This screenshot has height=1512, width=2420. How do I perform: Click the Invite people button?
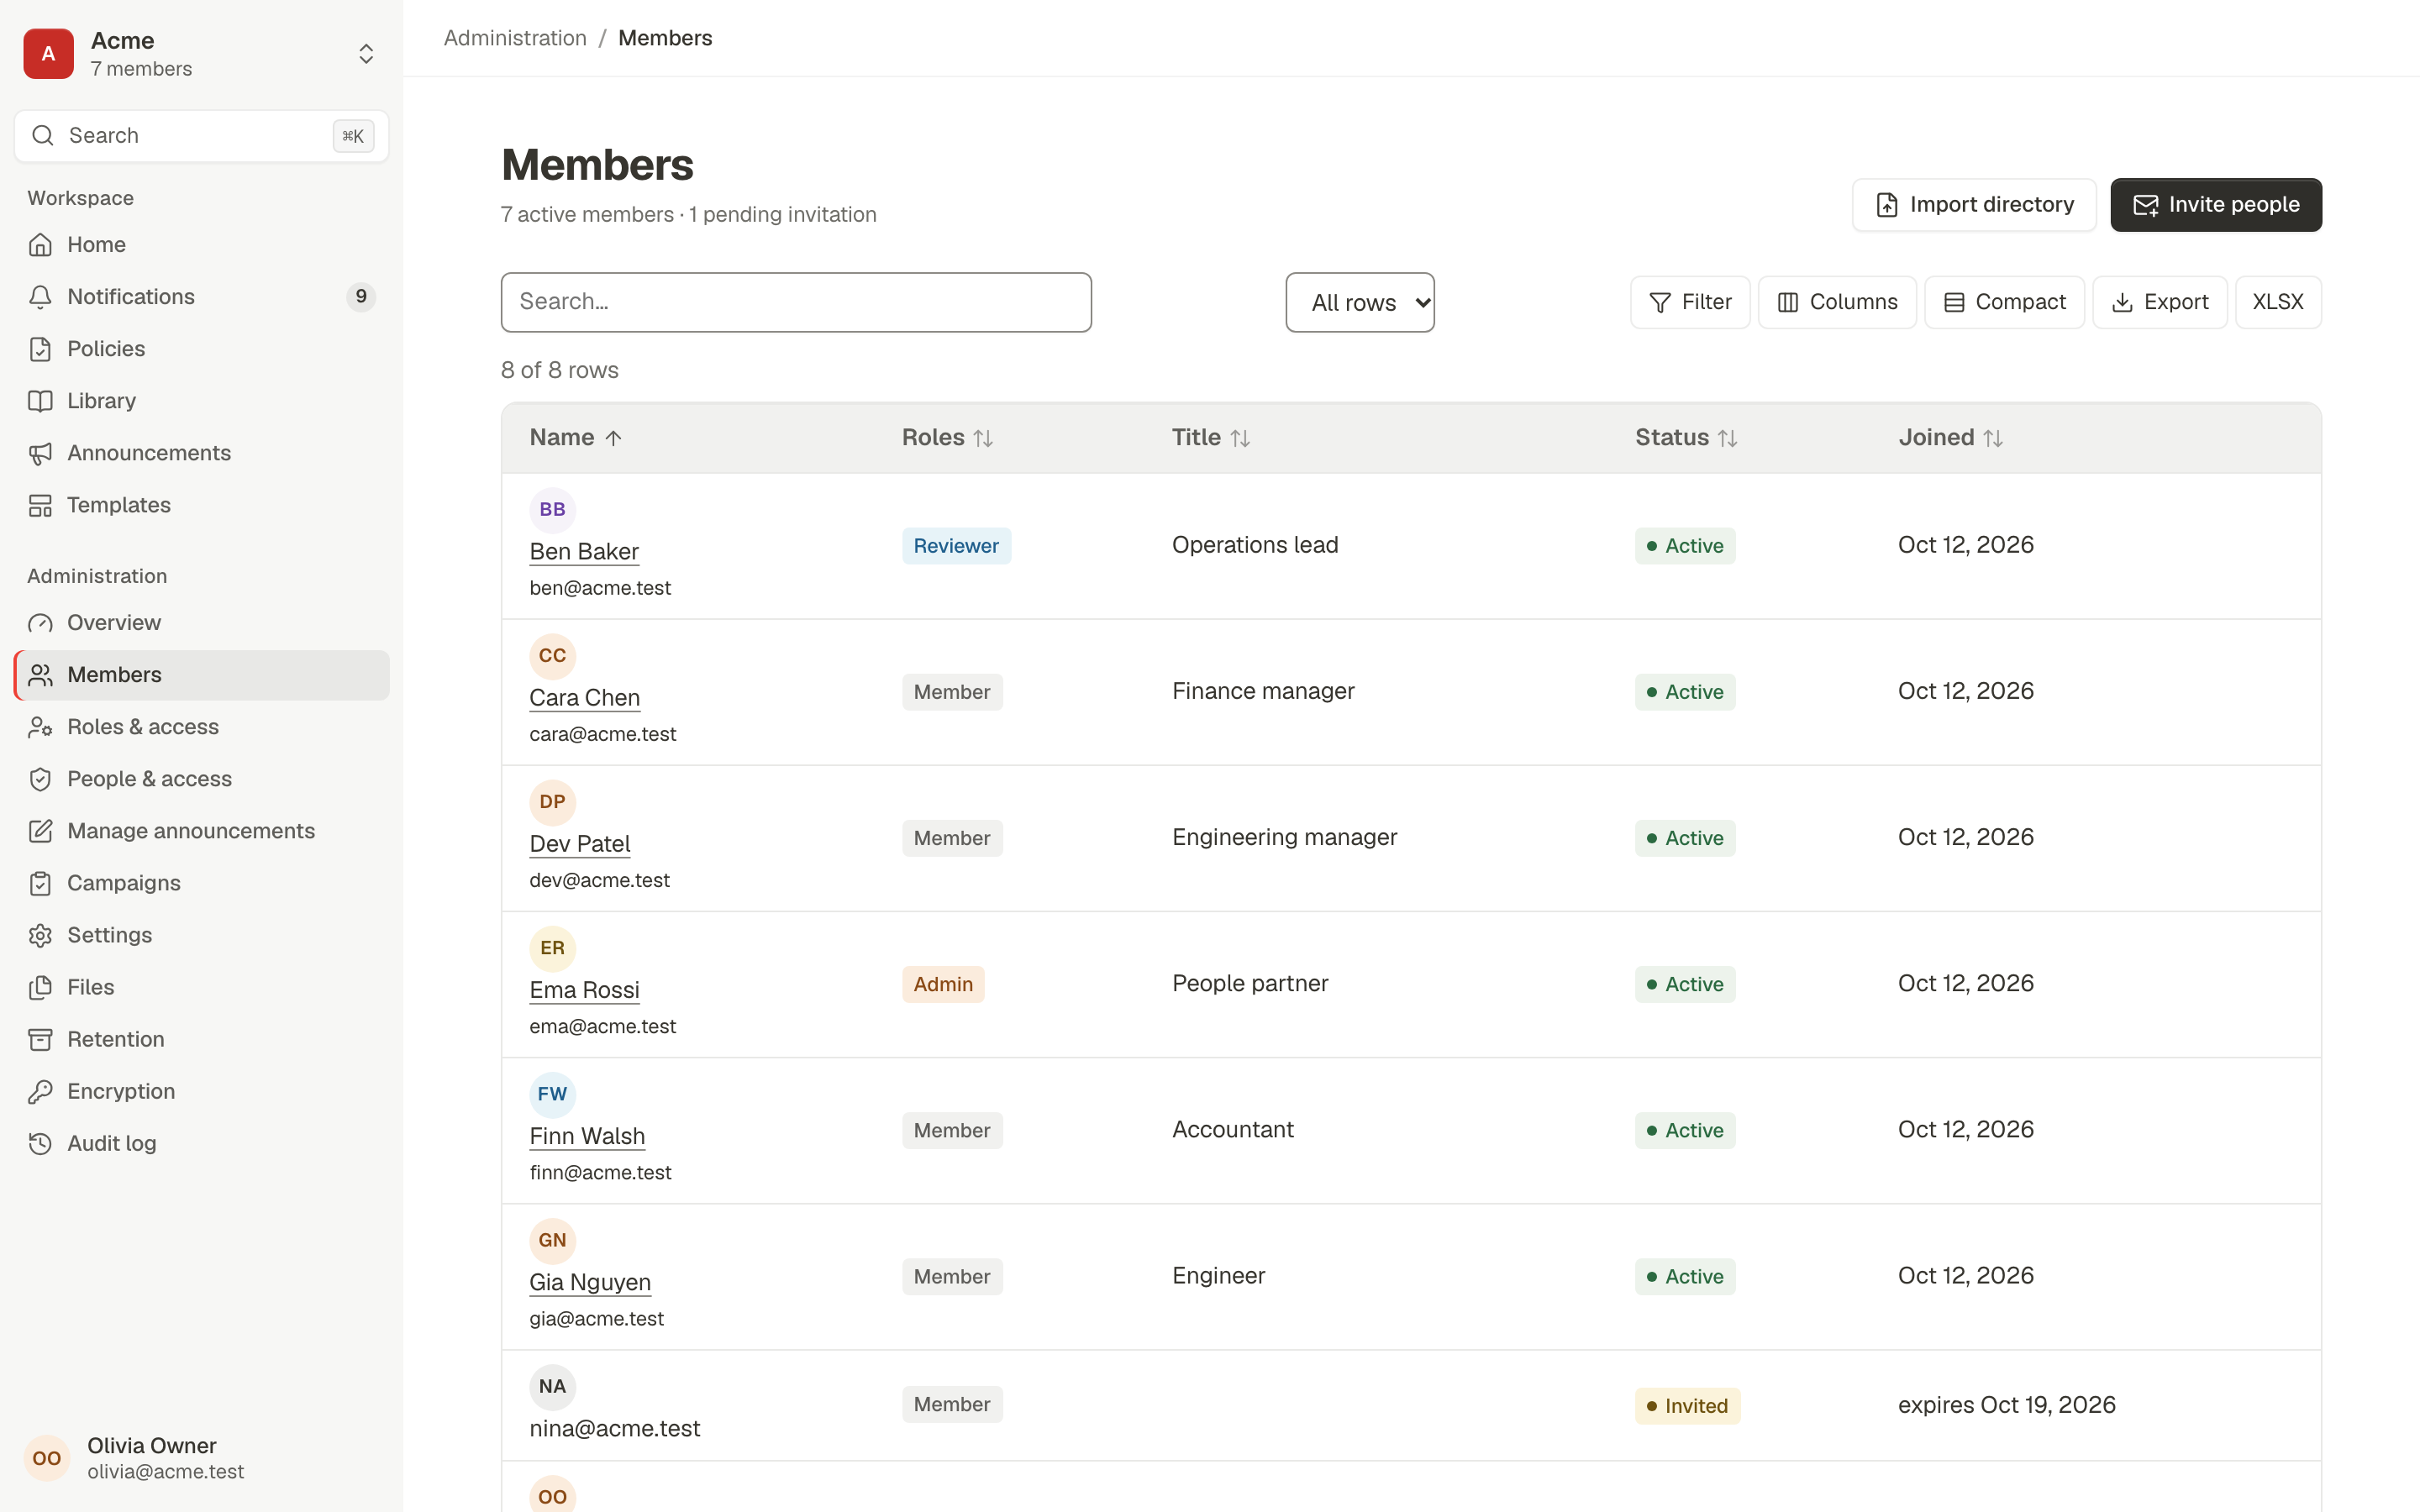click(2216, 205)
